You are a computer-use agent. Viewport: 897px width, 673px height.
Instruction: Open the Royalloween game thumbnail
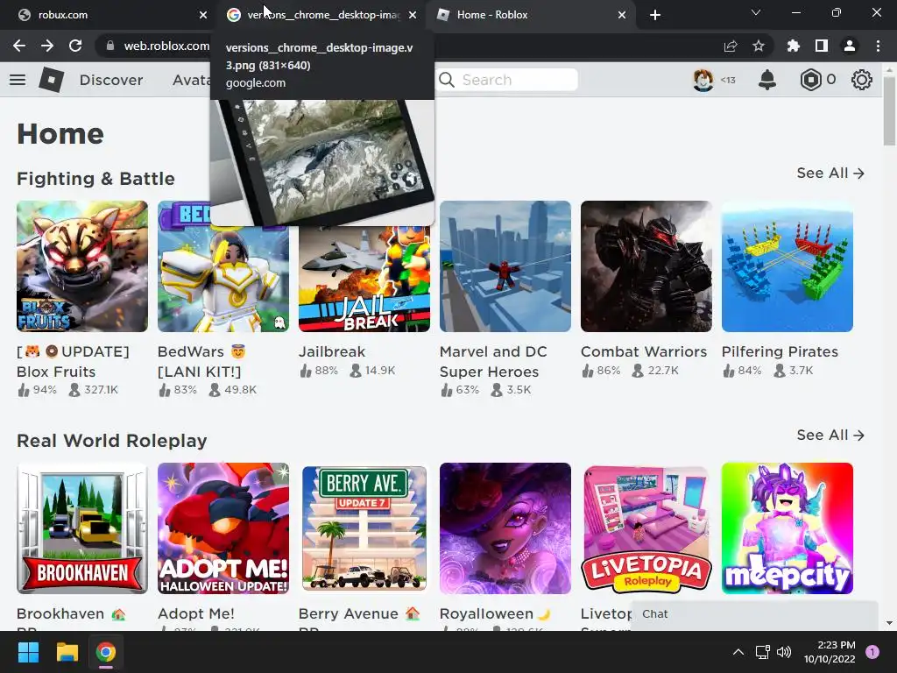(505, 528)
